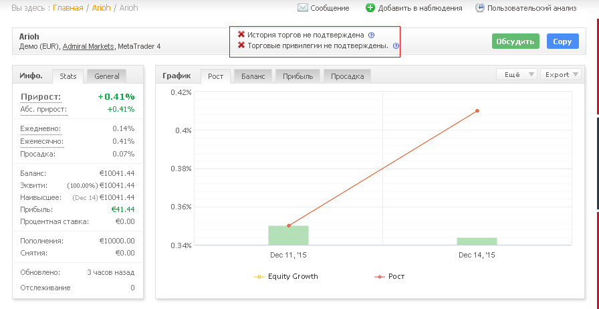This screenshot has height=309, width=599.
Task: Open the Ещё dropdown menu
Action: pyautogui.click(x=517, y=74)
